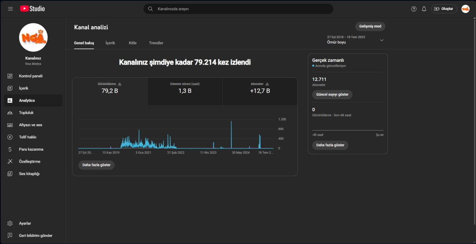This screenshot has height=244, width=476.
Task: Click the "12.711" subscriber count text
Action: pos(319,79)
